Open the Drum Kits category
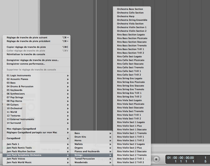Screen dimensions: 210x166 click(x=92, y=137)
